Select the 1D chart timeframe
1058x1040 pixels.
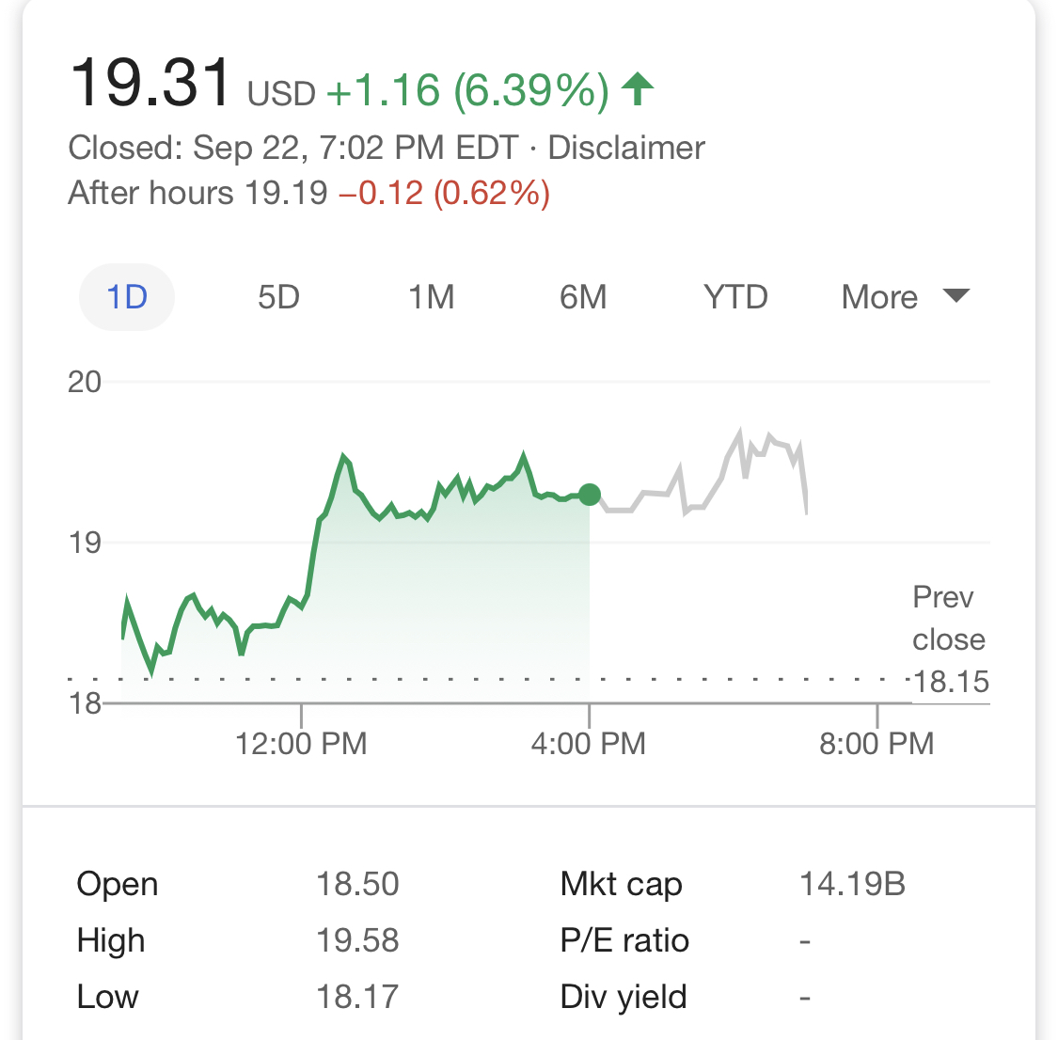click(x=126, y=296)
